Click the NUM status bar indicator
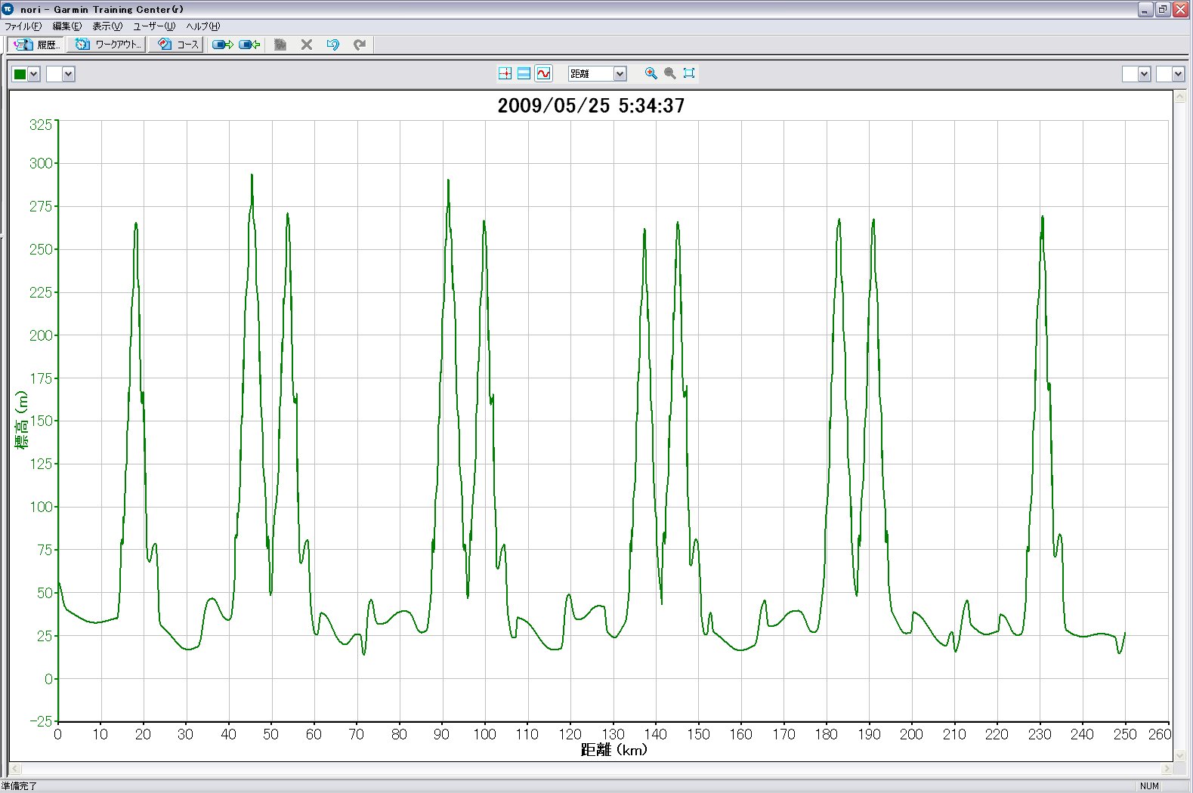This screenshot has width=1193, height=793. tap(1149, 786)
